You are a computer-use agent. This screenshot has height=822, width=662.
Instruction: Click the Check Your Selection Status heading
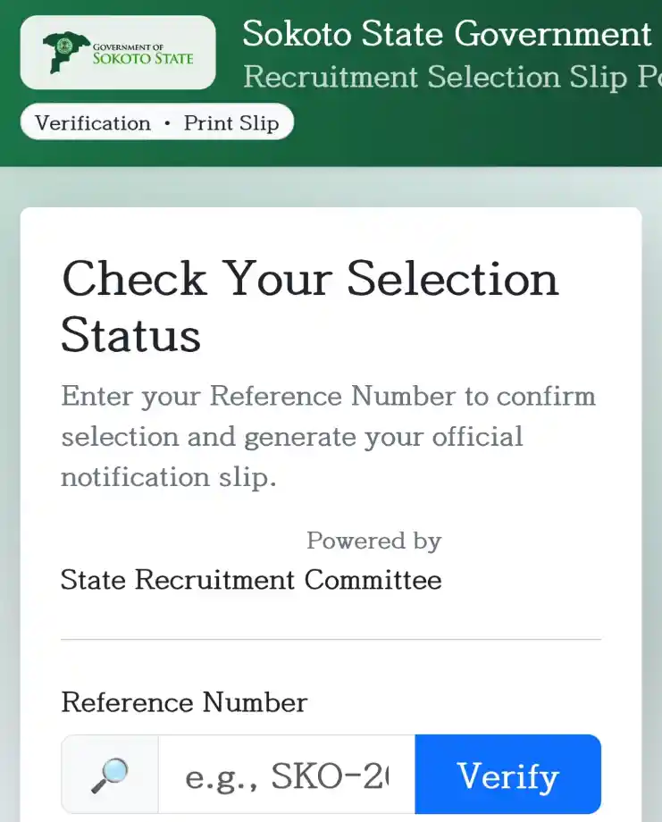pos(309,279)
